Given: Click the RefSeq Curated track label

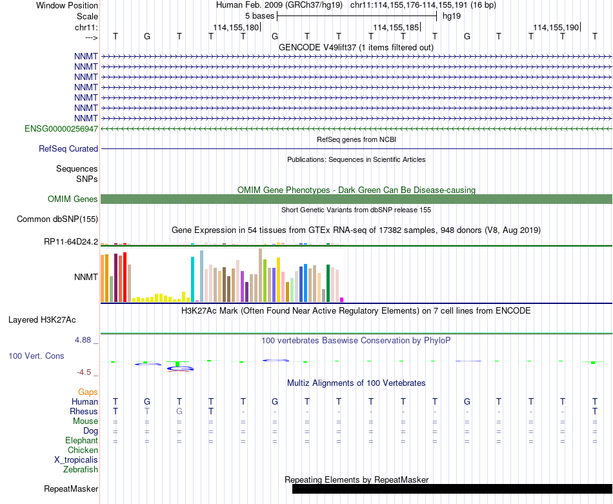Looking at the screenshot, I should tap(68, 148).
